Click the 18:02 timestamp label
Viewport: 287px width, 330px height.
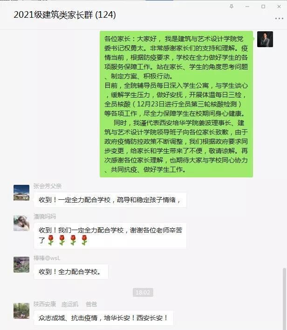(x=143, y=292)
